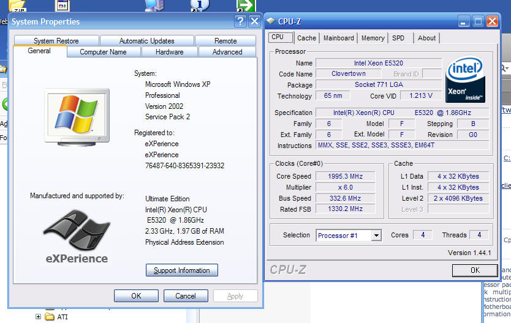
Task: Maximize the CPU-Z window
Action: point(478,21)
